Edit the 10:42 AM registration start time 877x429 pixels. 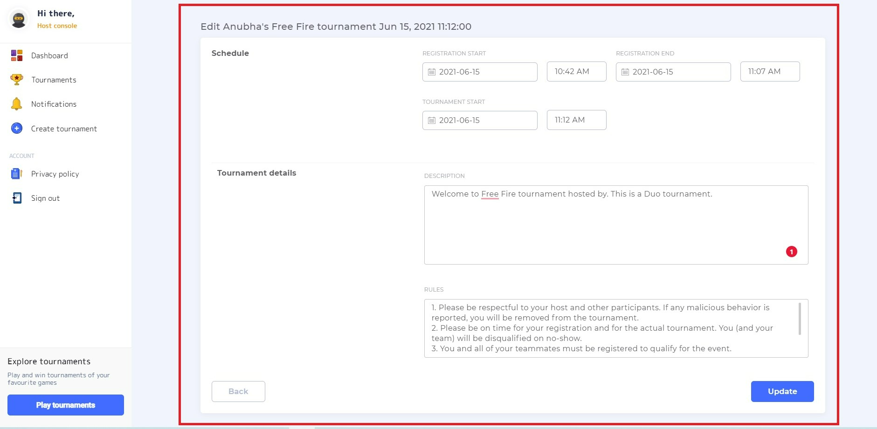tap(577, 71)
